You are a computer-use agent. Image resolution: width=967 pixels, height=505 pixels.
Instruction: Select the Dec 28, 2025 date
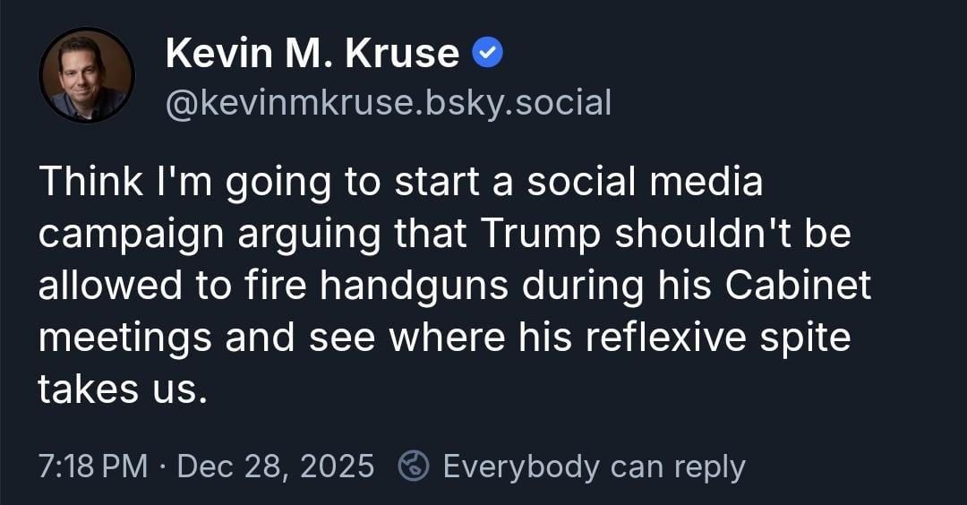click(x=276, y=466)
